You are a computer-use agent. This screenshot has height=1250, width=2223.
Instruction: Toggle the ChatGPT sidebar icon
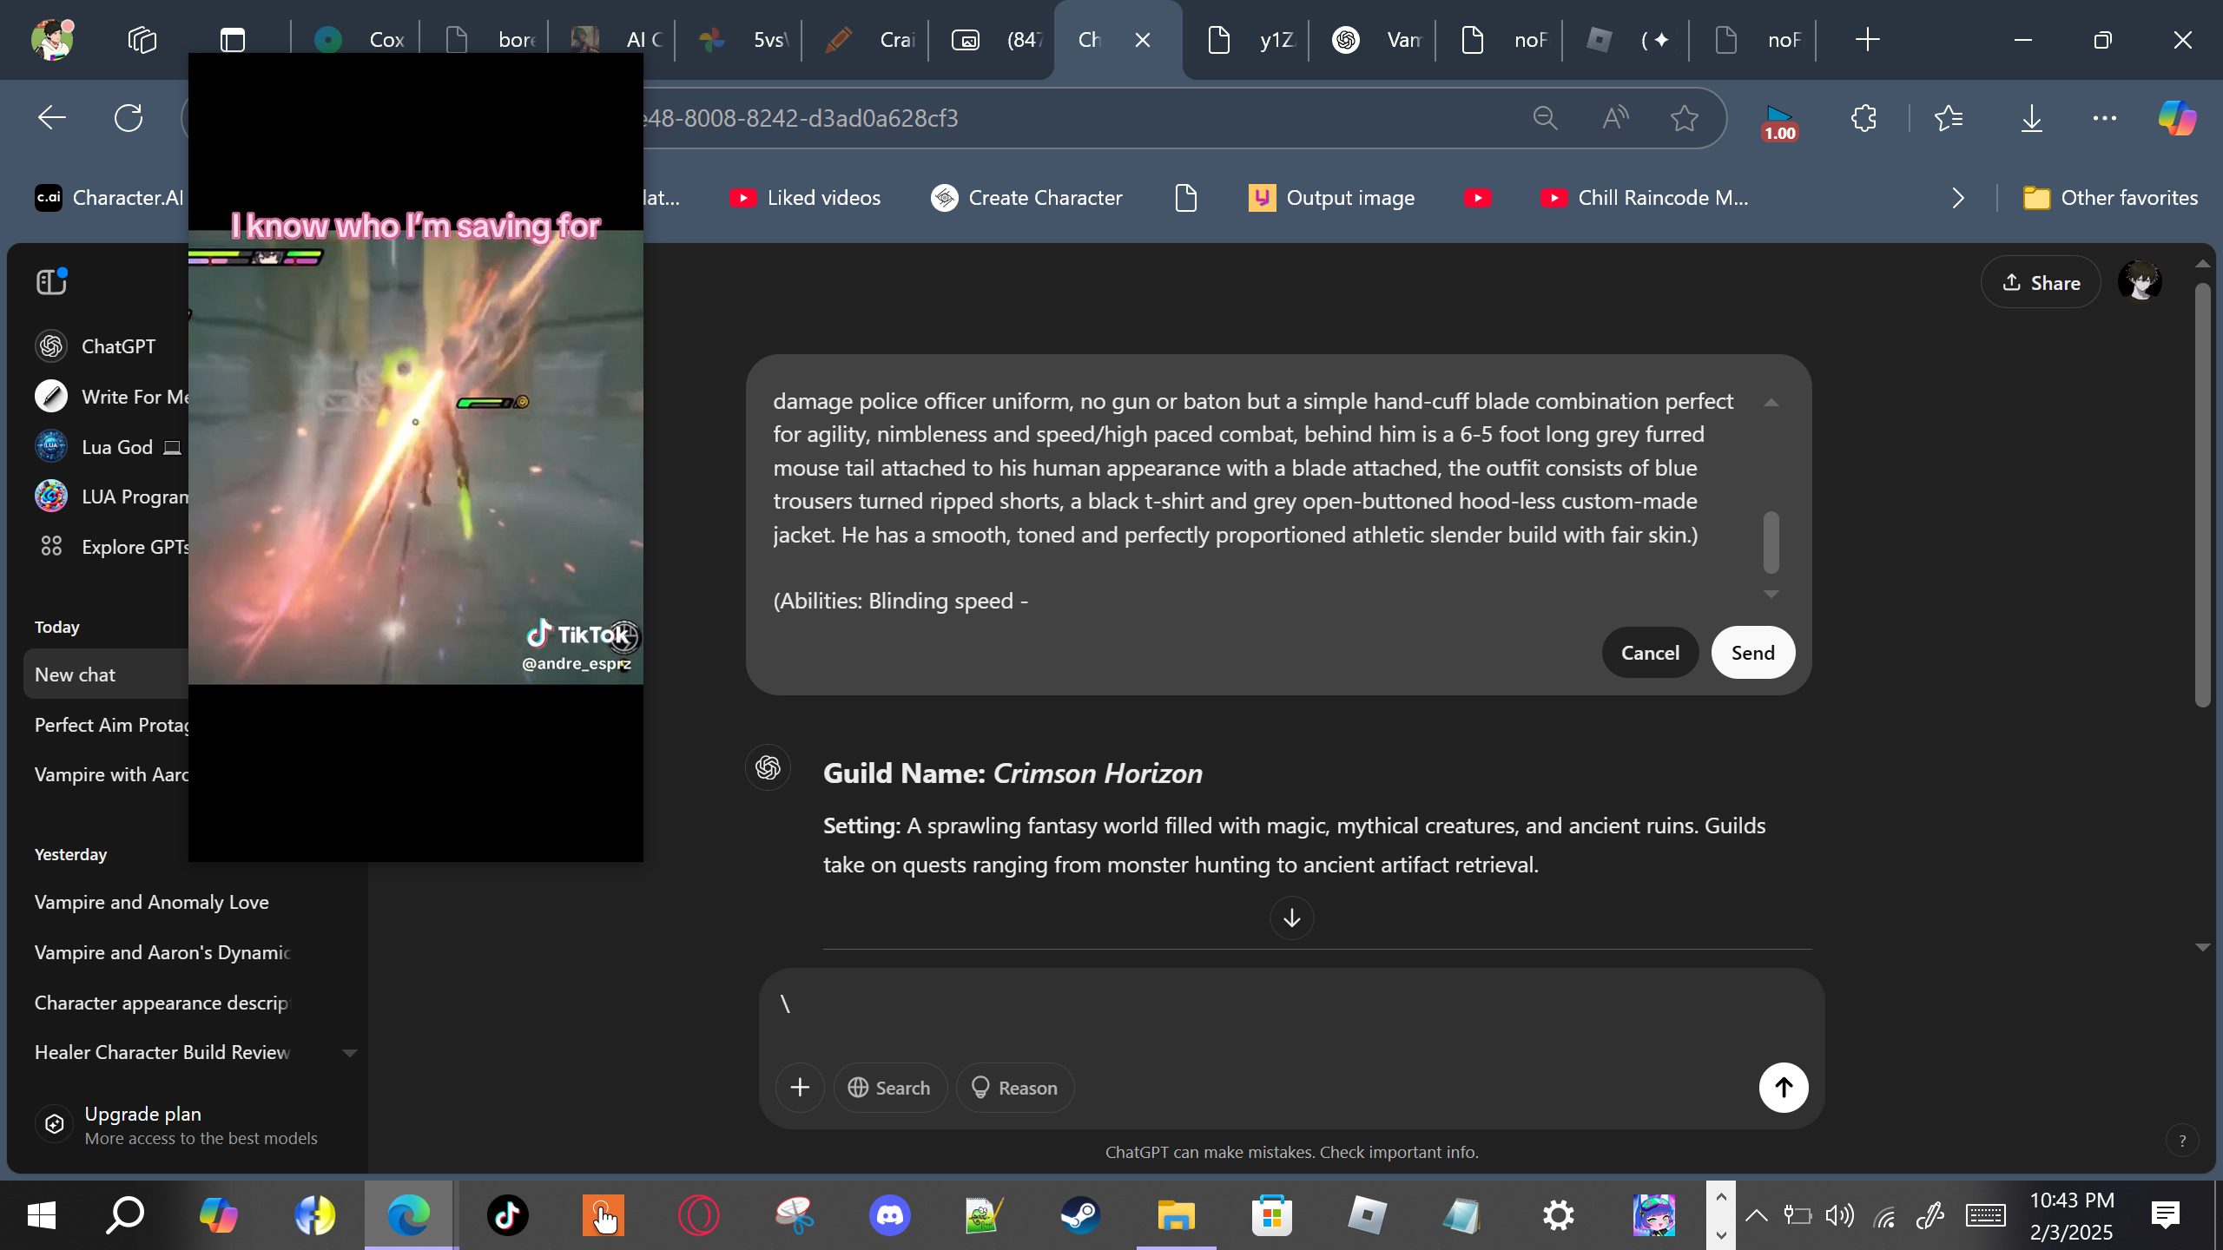pos(52,281)
